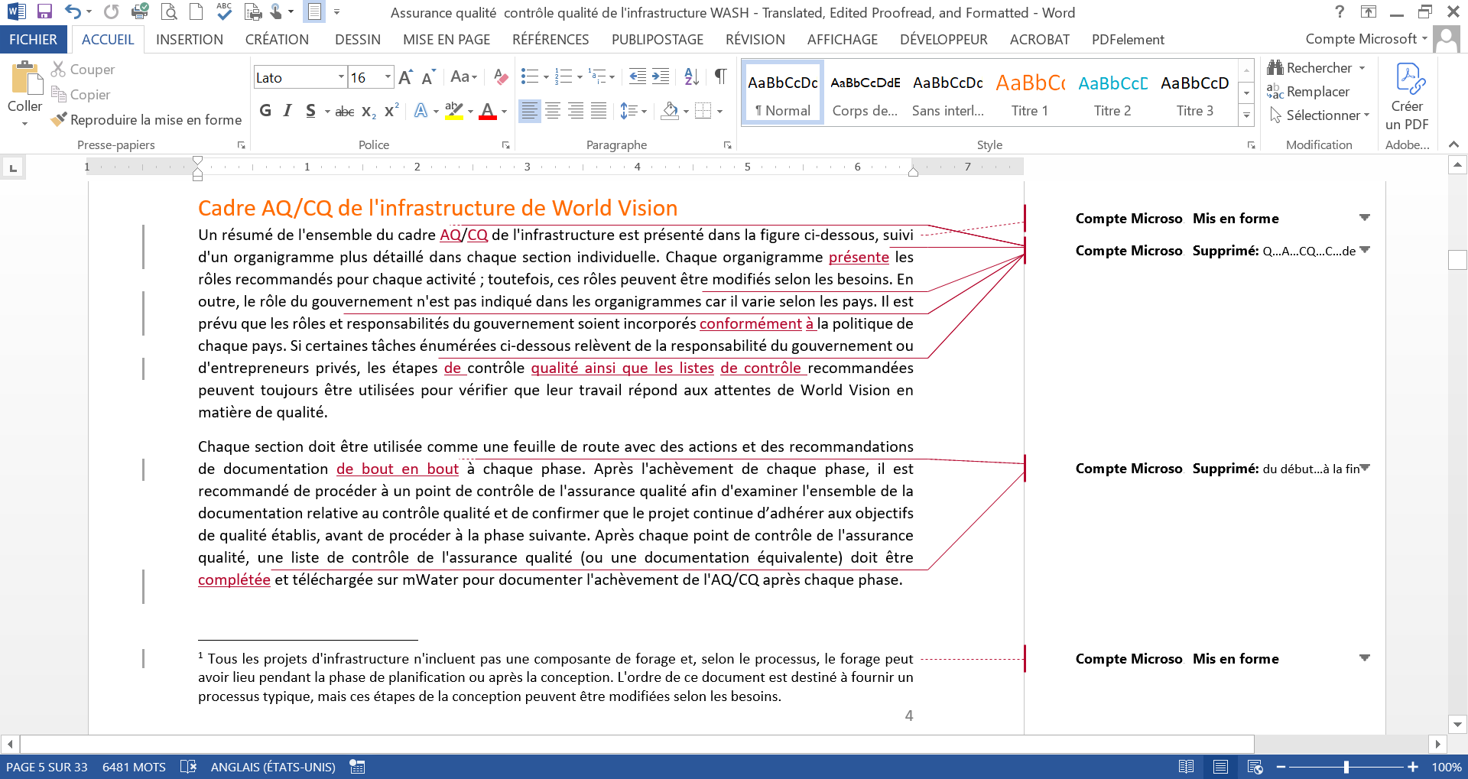This screenshot has height=779, width=1468.
Task: Move the zoom slider handle
Action: pos(1346,767)
